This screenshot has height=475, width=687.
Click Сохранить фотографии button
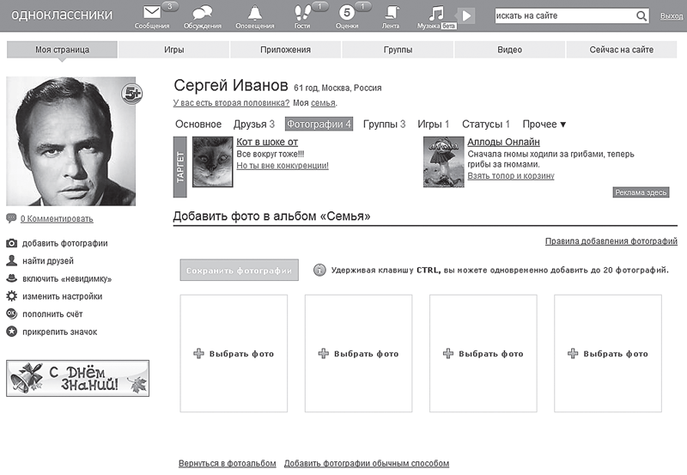[240, 271]
